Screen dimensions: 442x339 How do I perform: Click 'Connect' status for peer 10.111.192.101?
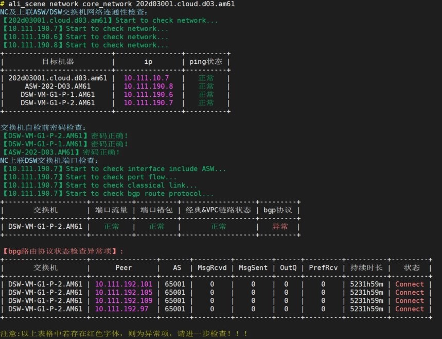[x=410, y=284]
